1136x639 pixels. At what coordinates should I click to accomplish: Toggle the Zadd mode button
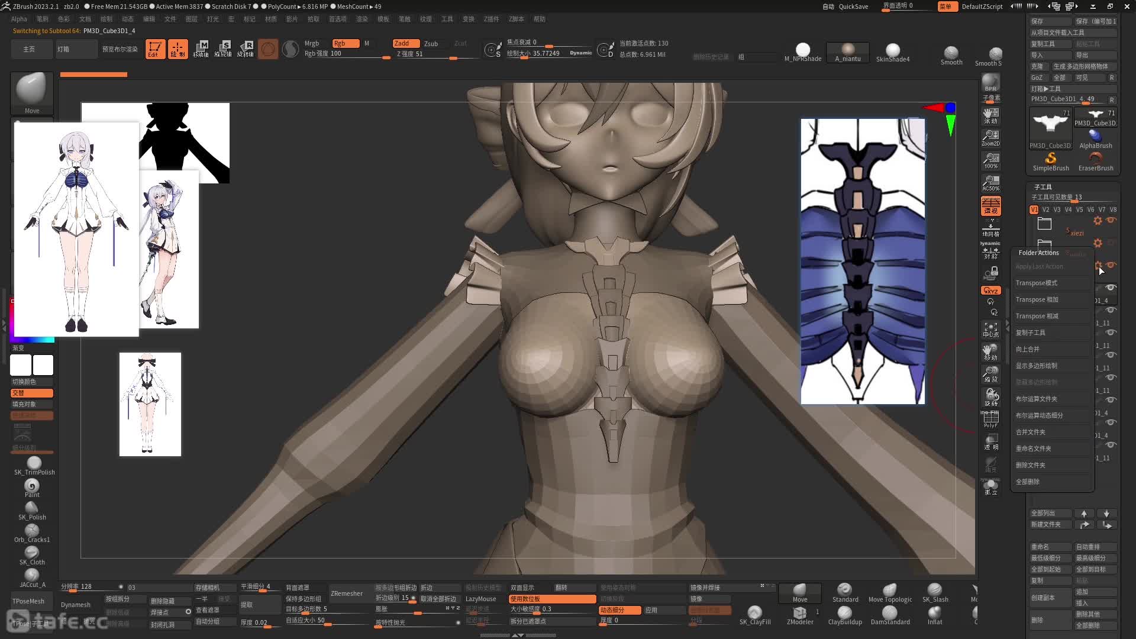point(406,43)
